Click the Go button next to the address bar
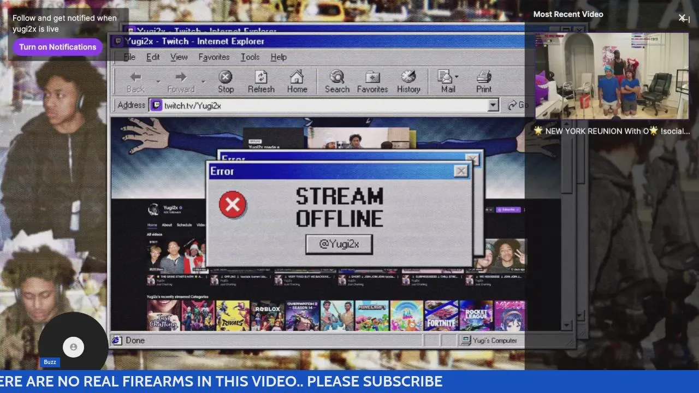This screenshot has height=393, width=699. click(x=517, y=105)
